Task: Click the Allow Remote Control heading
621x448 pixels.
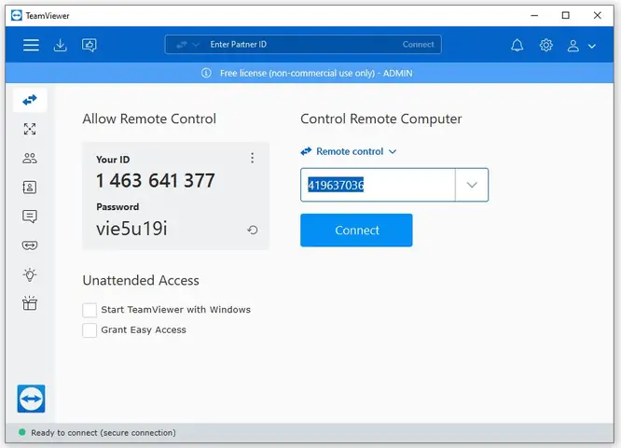Action: [x=149, y=119]
